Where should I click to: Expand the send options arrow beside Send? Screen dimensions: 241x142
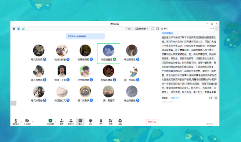click(216, 124)
